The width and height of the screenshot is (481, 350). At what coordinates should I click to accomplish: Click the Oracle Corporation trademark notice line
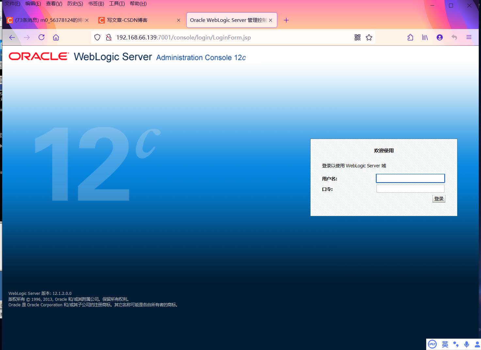(94, 305)
